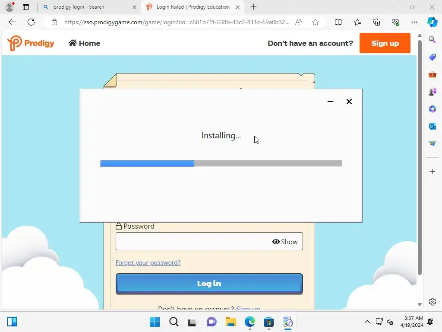Close the prodigy login Search tab
Viewport: 442px width, 332px height.
(x=135, y=7)
